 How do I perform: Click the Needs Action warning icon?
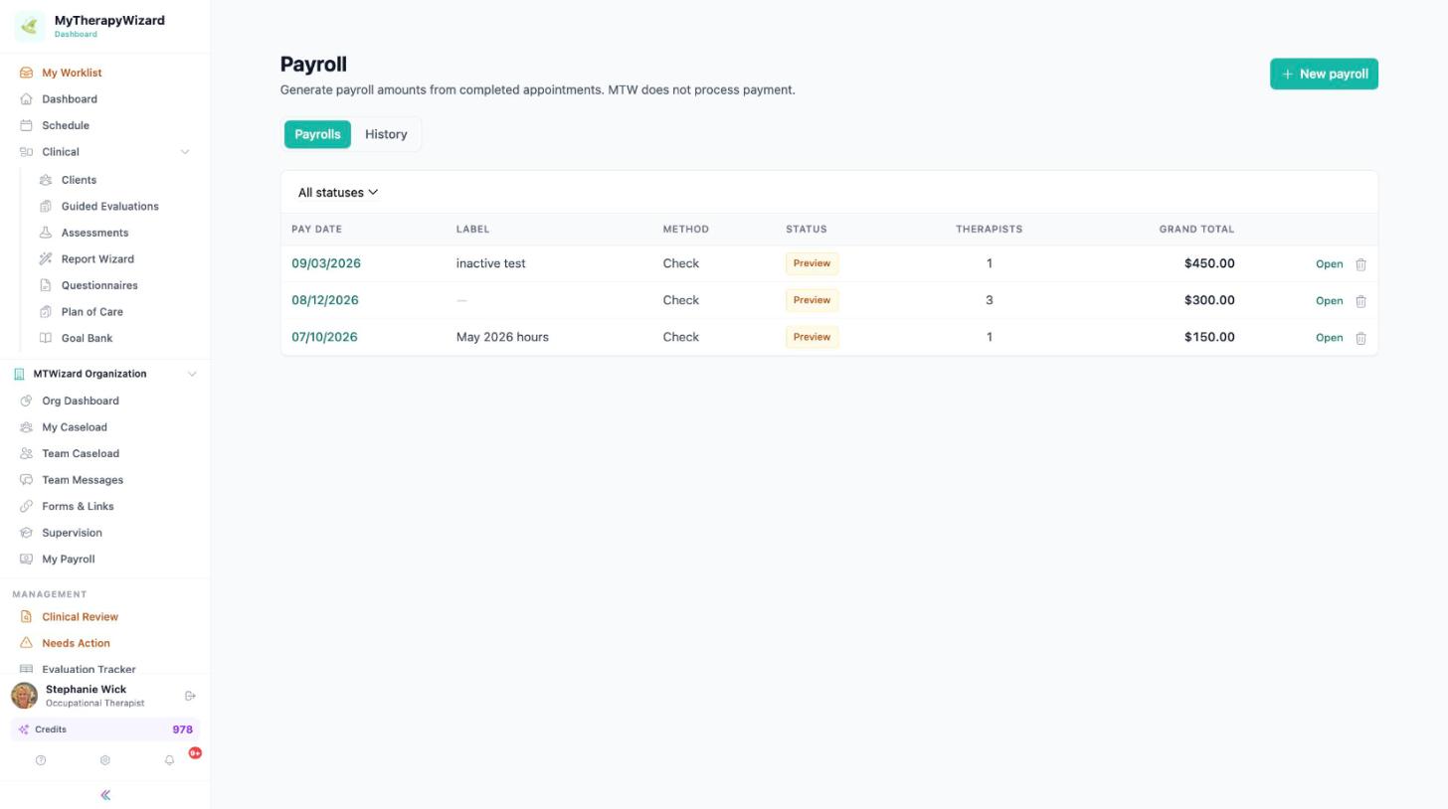click(x=26, y=643)
